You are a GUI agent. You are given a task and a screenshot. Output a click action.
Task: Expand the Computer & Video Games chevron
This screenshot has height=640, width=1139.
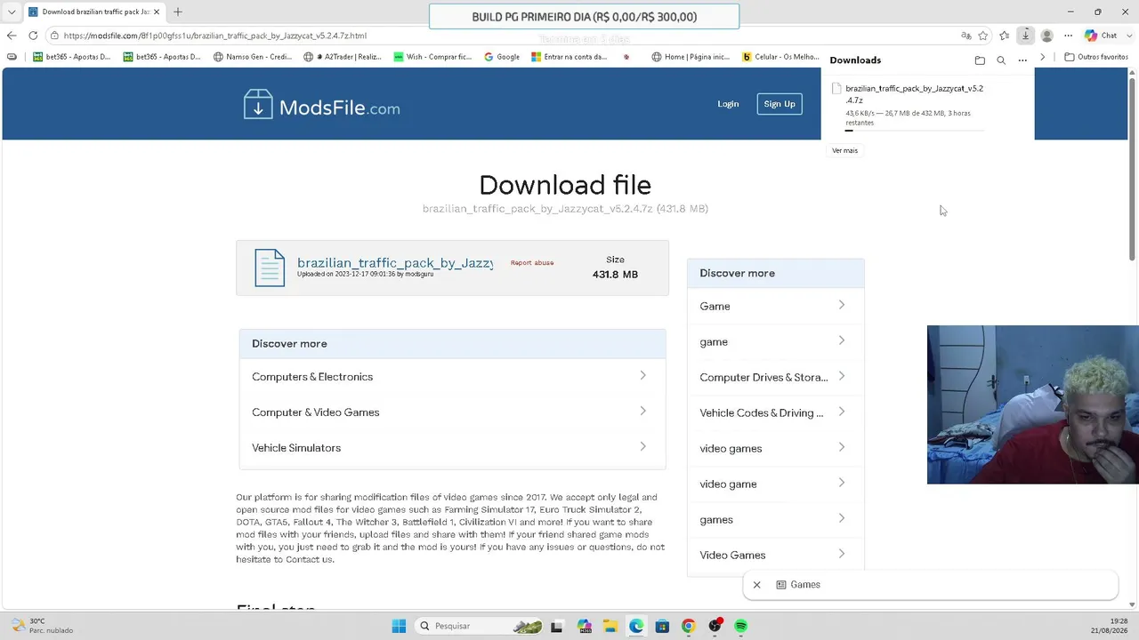click(x=642, y=412)
